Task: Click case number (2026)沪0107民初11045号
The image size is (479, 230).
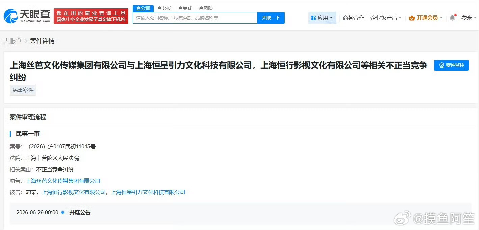Action: 61,147
